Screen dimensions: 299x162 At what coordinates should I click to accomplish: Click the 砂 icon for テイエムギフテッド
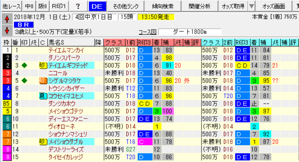pyautogui.click(x=43, y=65)
